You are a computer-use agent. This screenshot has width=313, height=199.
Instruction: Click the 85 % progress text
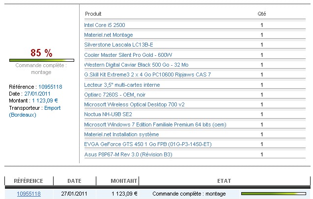[41, 53]
